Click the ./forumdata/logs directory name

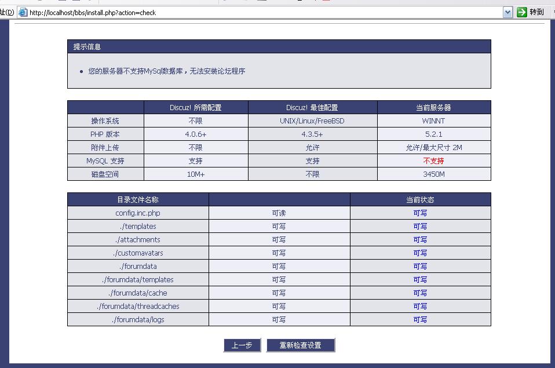tap(138, 320)
